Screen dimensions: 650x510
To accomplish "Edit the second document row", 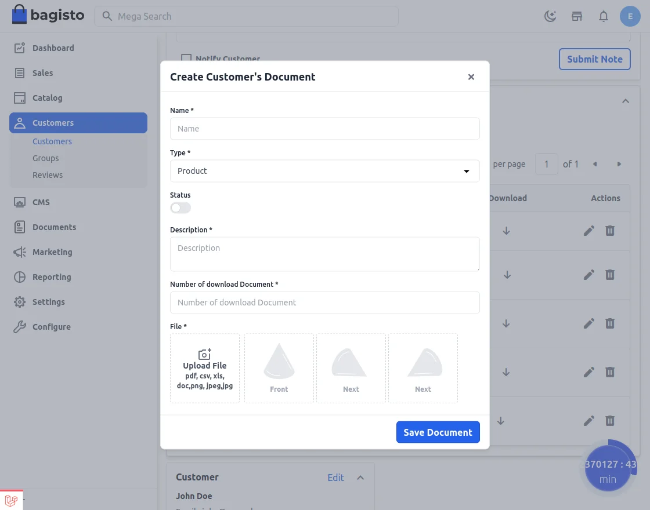I will 589,275.
